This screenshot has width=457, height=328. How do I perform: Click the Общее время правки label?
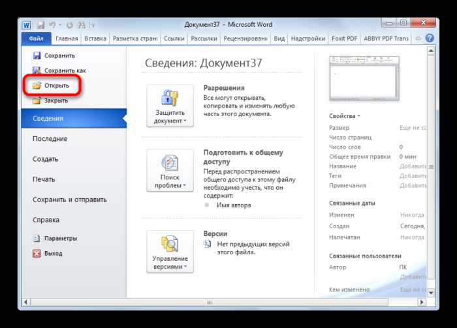(360, 157)
